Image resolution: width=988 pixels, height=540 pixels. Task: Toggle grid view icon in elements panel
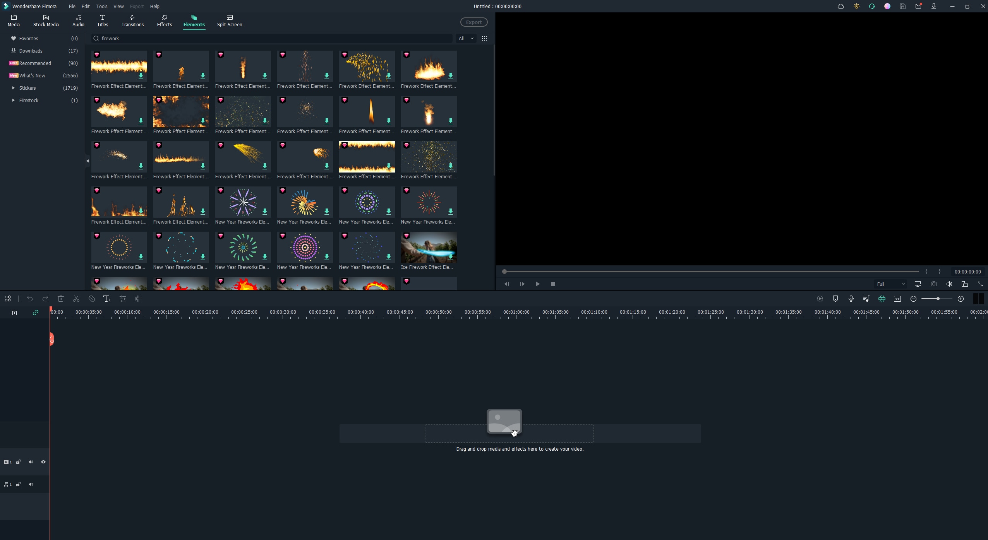point(484,38)
